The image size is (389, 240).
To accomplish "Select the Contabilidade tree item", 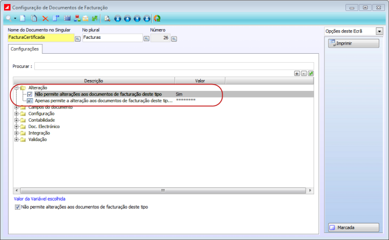I will 41,120.
